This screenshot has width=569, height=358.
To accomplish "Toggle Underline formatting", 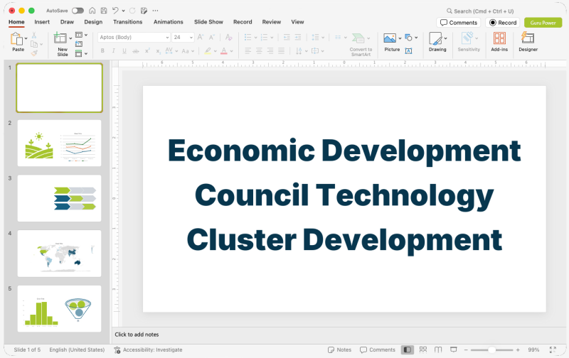I will (124, 51).
